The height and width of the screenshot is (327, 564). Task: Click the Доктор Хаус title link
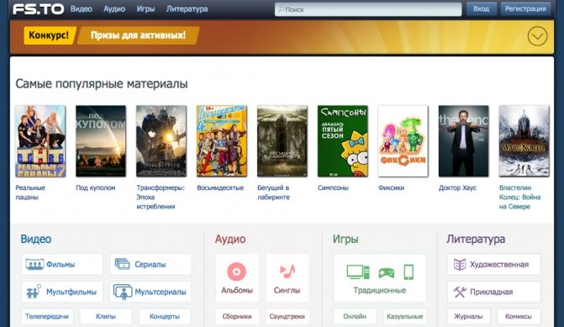tap(457, 187)
